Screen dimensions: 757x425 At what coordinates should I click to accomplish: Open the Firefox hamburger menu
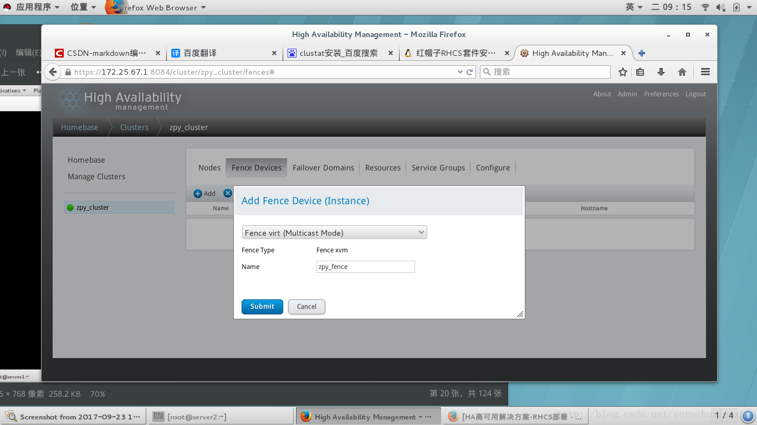click(x=705, y=72)
